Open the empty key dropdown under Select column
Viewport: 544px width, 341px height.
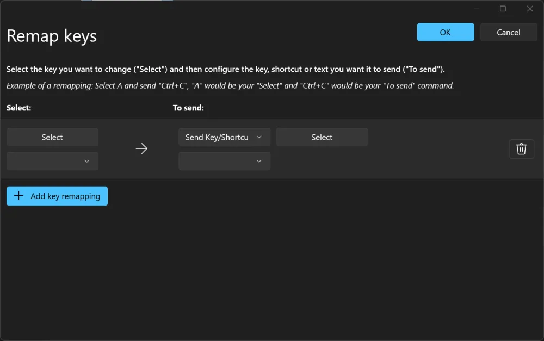point(52,161)
